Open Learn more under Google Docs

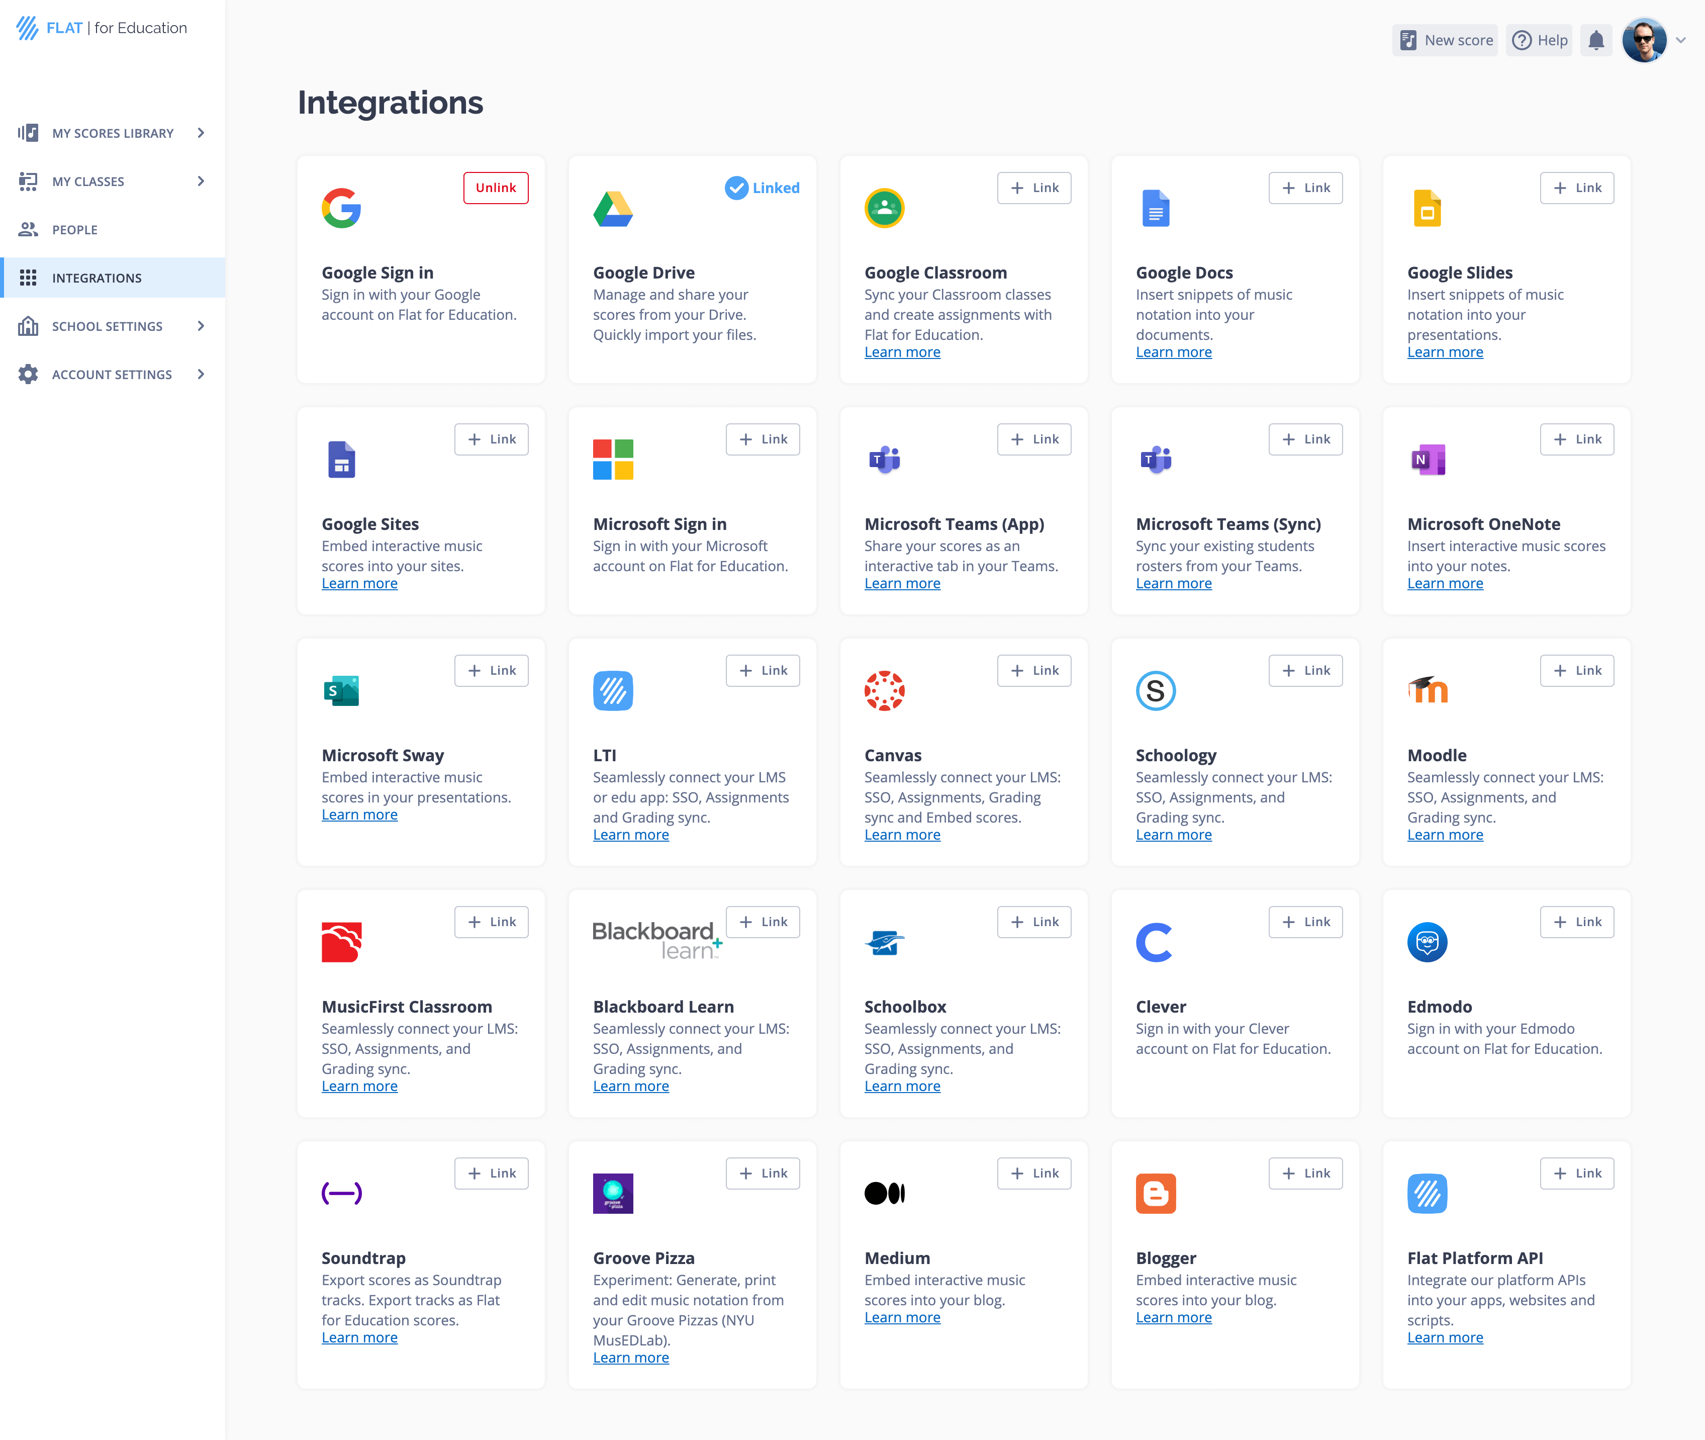1174,352
